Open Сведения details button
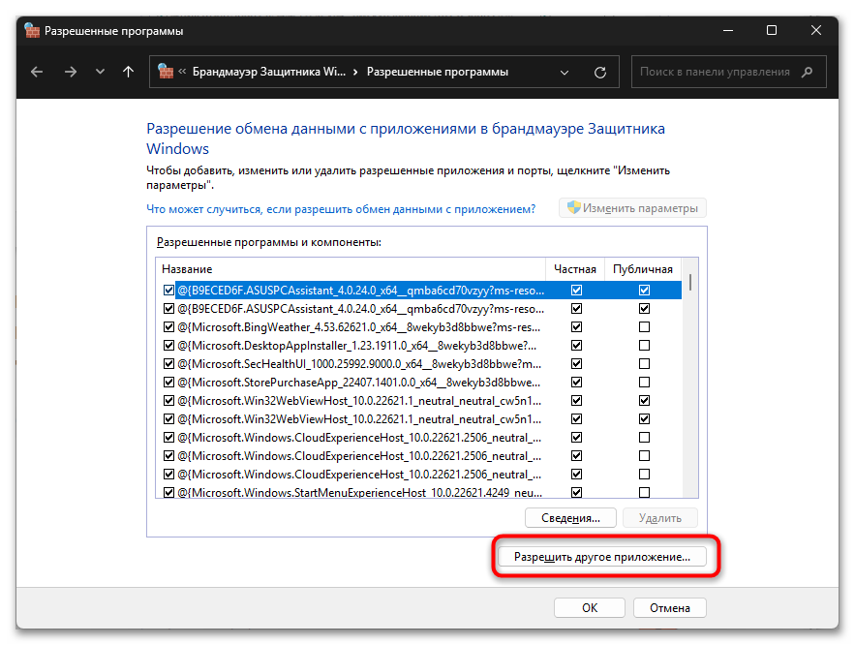The image size is (855, 645). [x=570, y=518]
